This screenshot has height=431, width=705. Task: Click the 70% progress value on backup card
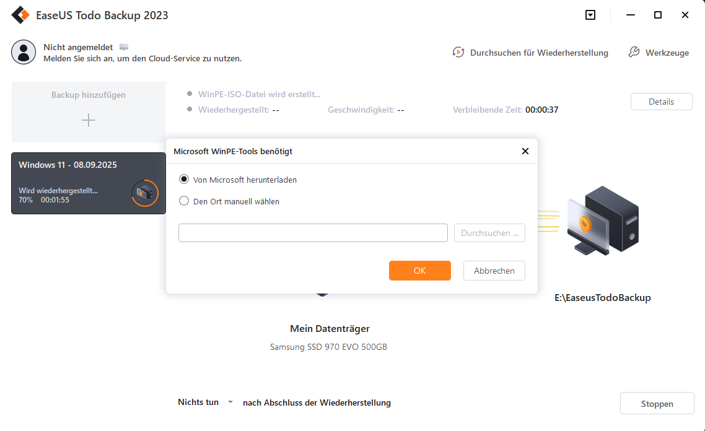25,200
